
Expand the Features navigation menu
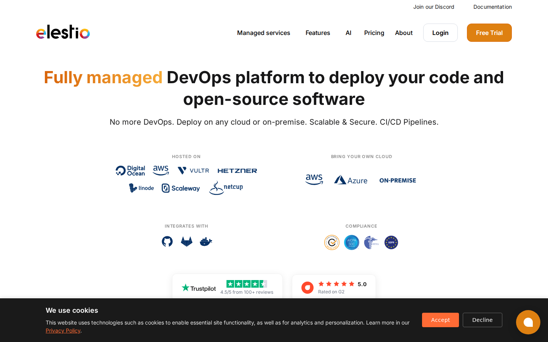tap(317, 33)
